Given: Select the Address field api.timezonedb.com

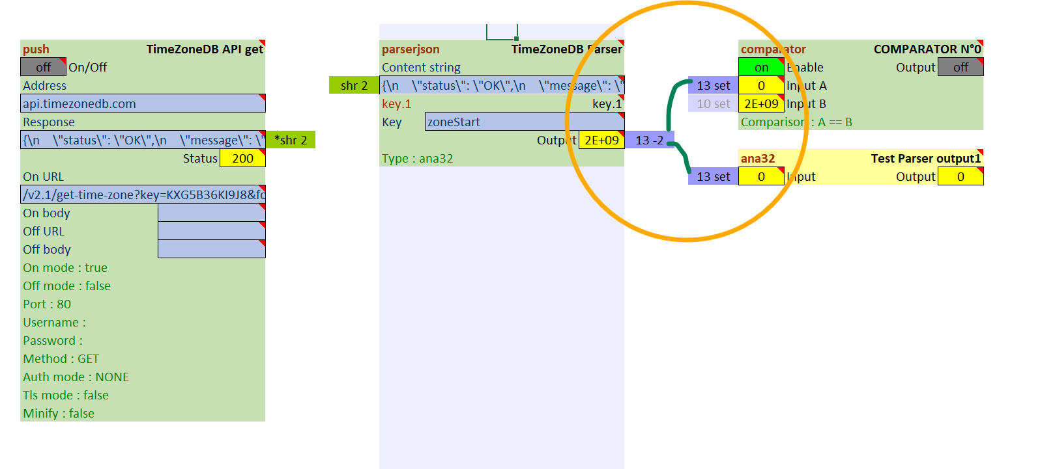Looking at the screenshot, I should coord(143,103).
